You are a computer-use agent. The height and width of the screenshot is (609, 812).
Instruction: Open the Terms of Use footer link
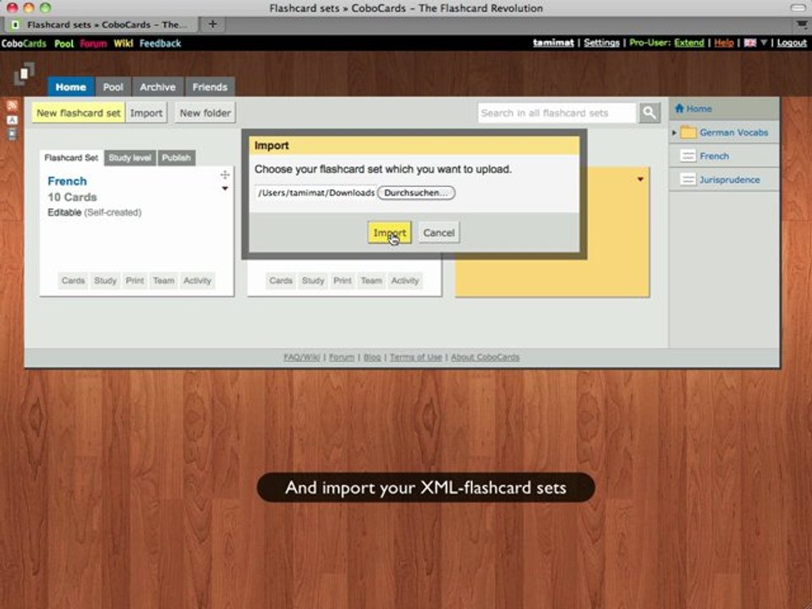tap(416, 357)
